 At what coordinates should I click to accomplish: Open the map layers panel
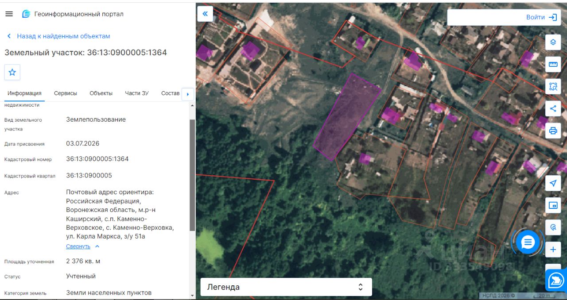553,42
